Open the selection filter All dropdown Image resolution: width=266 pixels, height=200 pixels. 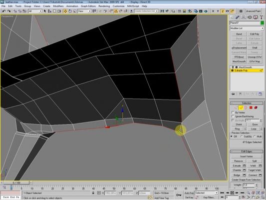click(35, 11)
